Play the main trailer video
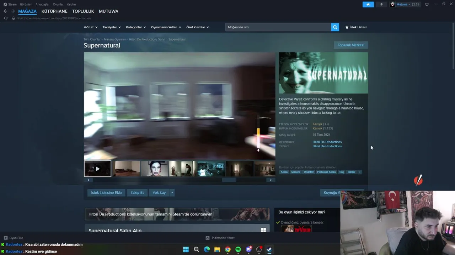 coord(180,106)
